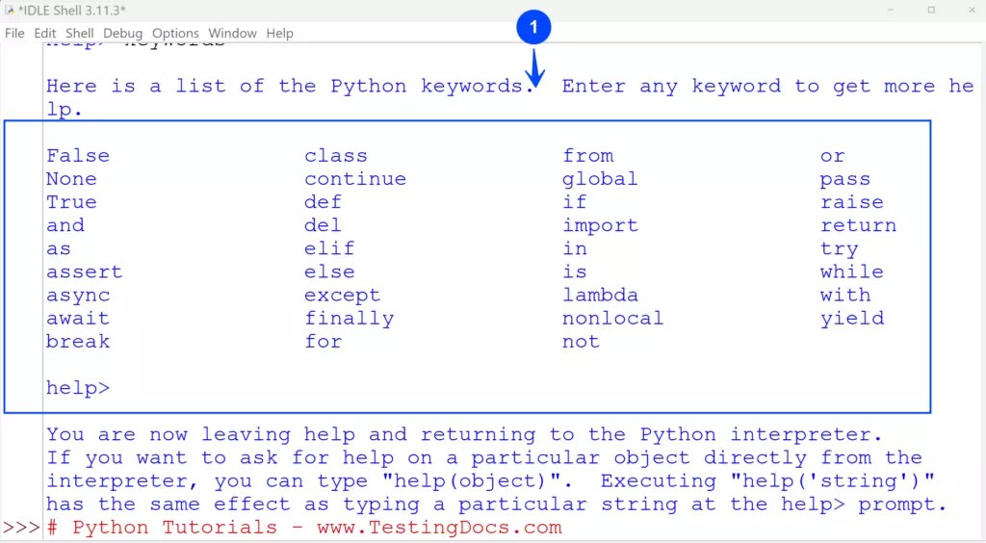Image resolution: width=986 pixels, height=543 pixels.
Task: Click the keyword 'assert'
Action: [85, 272]
